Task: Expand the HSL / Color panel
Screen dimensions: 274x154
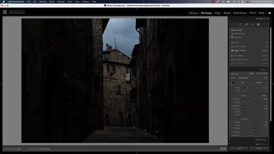Action: point(260,144)
